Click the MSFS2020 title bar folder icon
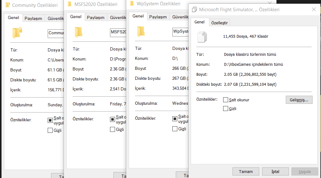This screenshot has width=321, height=178. click(70, 4)
